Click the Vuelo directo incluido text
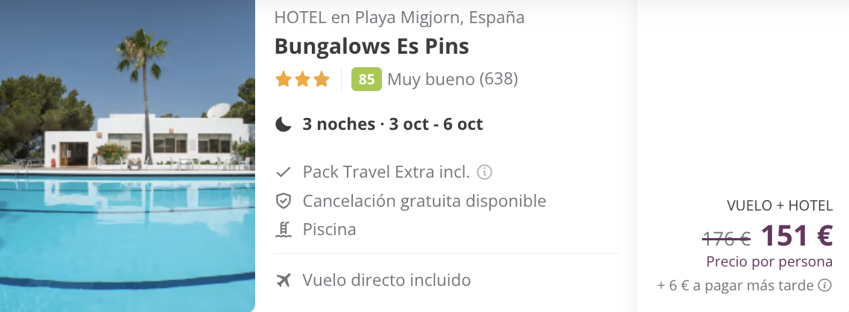The width and height of the screenshot is (849, 312). click(x=386, y=281)
